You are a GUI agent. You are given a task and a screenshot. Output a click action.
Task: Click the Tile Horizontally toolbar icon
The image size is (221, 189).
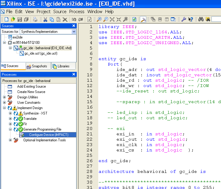tap(160, 19)
